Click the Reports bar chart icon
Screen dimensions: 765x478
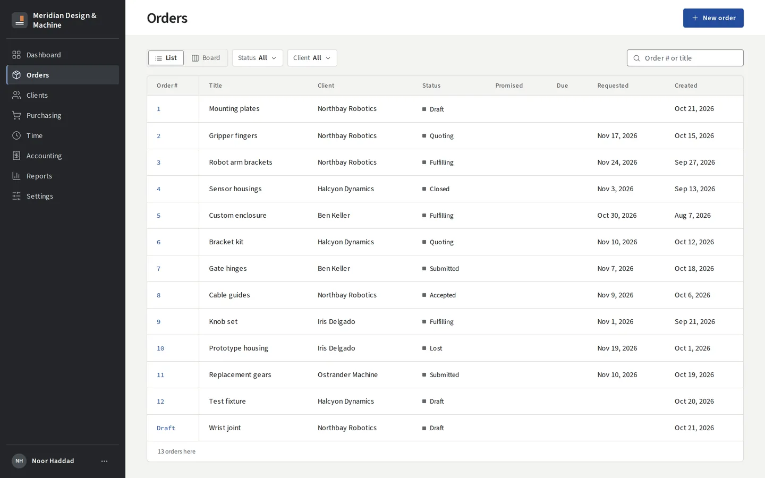(x=16, y=176)
